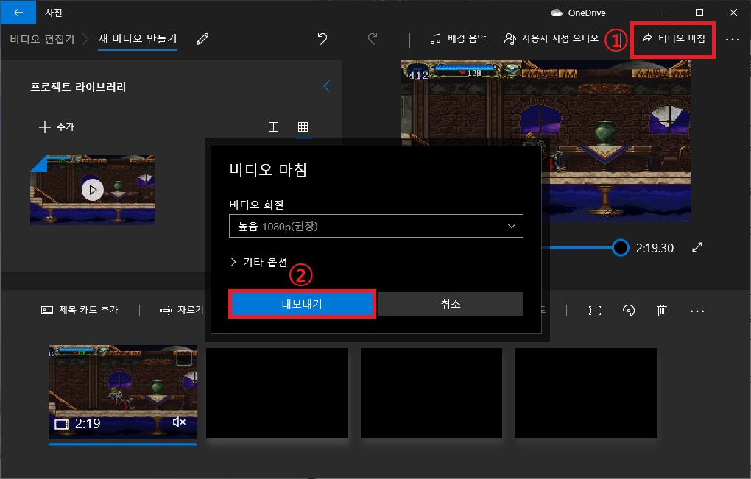Switch library to medium grid view

pyautogui.click(x=273, y=127)
